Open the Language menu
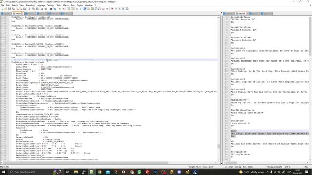 [41, 5]
